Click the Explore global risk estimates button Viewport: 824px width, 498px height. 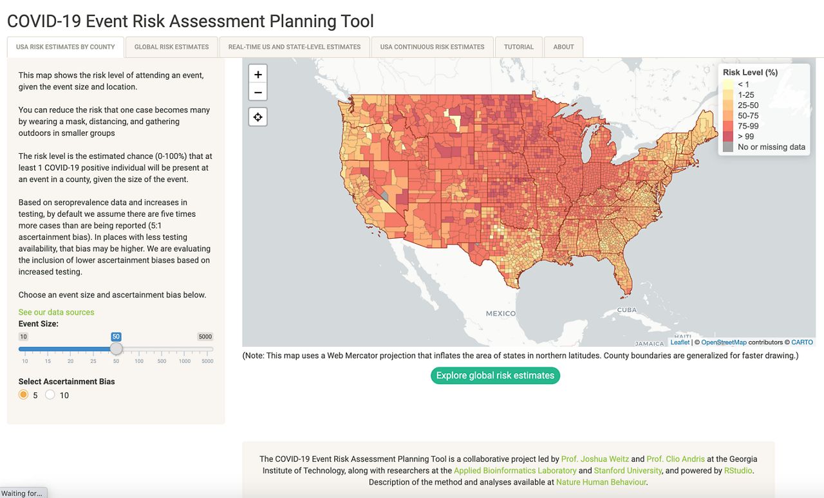(x=495, y=375)
